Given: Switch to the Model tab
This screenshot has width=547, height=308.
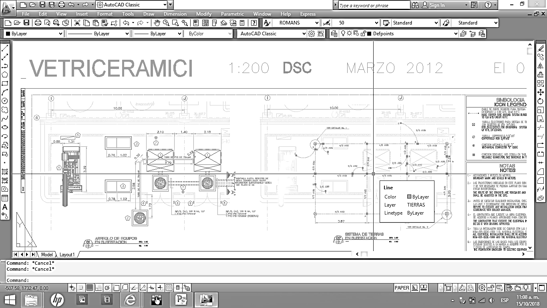Looking at the screenshot, I should 47,255.
